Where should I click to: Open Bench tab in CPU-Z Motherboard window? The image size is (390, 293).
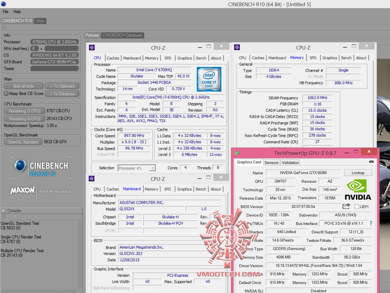click(x=201, y=189)
